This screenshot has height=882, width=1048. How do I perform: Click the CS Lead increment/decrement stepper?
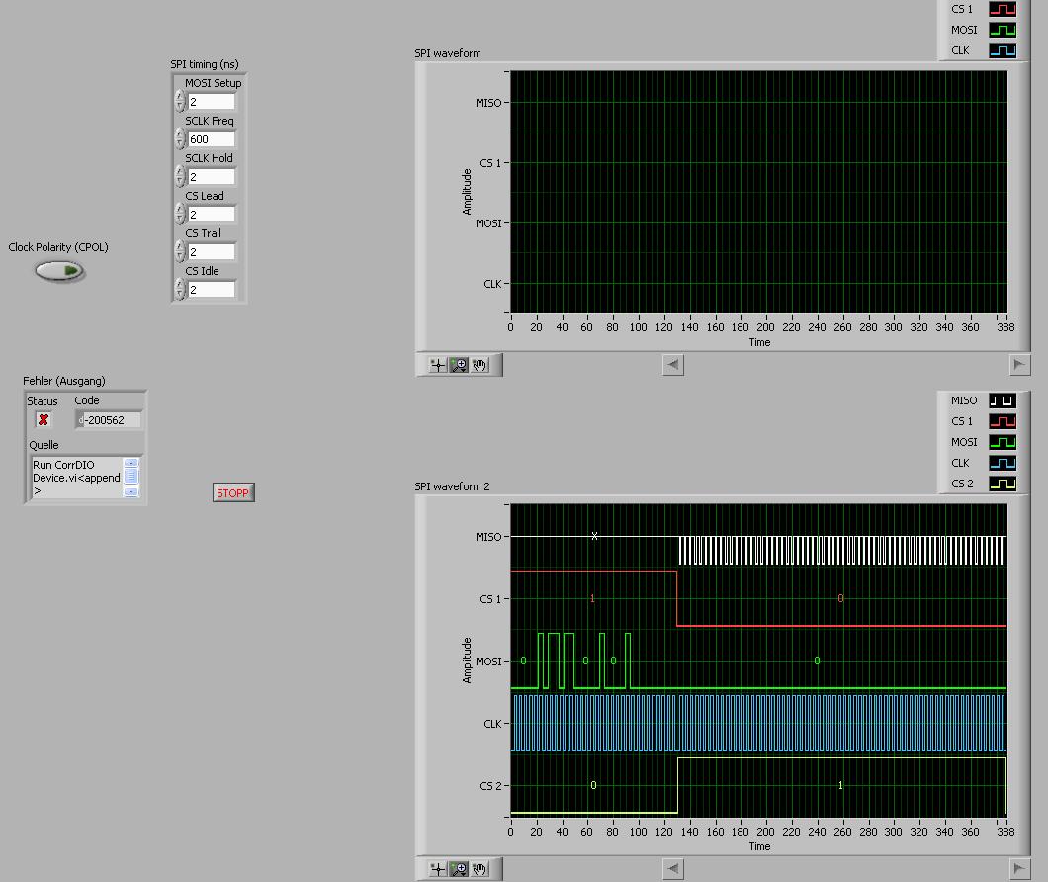click(180, 214)
